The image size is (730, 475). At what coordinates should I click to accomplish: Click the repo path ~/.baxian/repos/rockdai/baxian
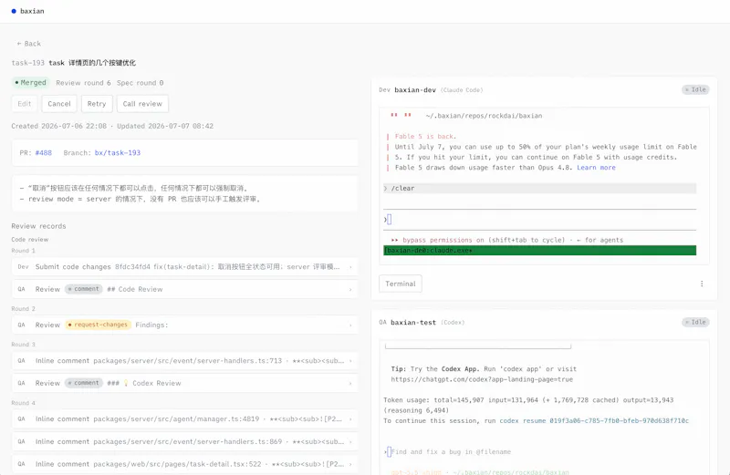pos(484,116)
